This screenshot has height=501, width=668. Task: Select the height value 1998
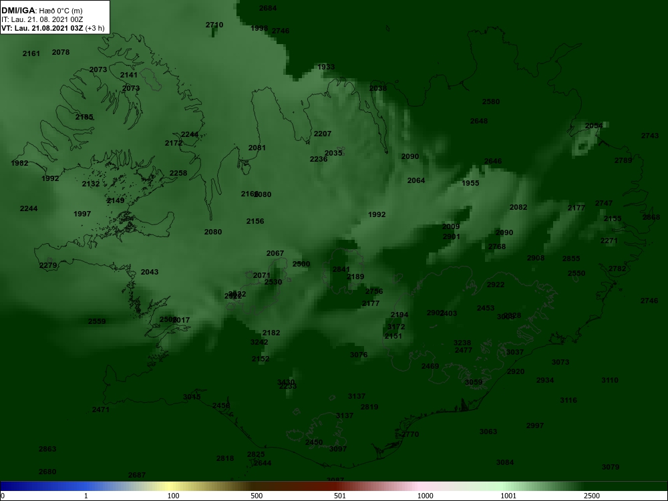point(259,28)
